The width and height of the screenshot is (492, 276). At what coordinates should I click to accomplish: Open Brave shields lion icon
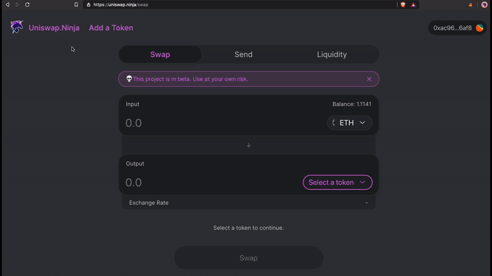403,5
